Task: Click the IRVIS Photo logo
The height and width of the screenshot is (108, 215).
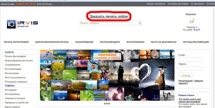Action: pos(23,24)
